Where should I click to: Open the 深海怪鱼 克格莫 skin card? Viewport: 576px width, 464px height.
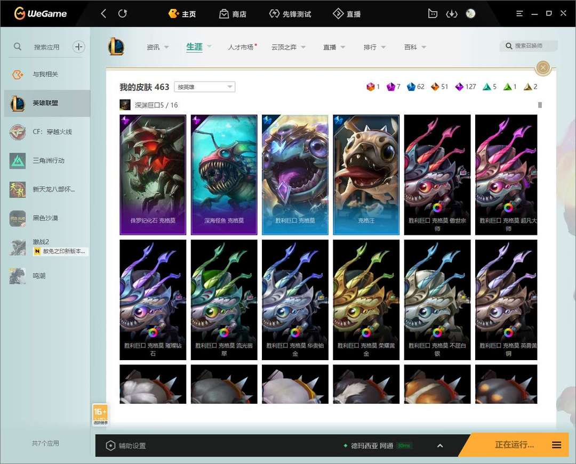(223, 175)
